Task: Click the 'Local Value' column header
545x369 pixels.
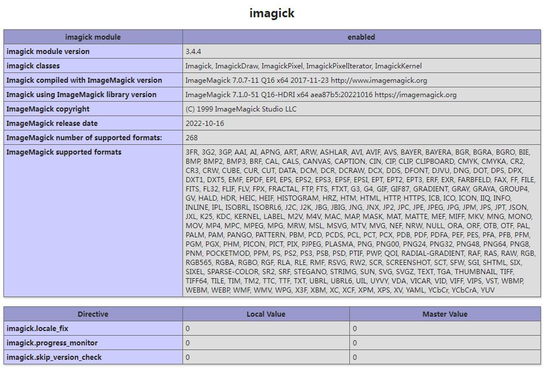Action: tap(266, 314)
